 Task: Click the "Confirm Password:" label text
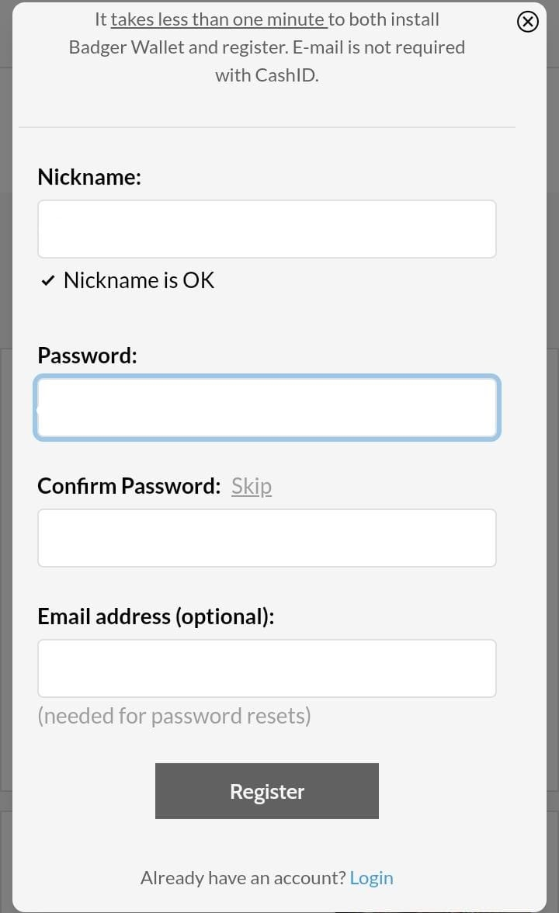point(129,486)
